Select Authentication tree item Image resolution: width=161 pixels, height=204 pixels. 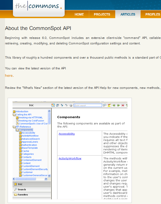pos(29,145)
